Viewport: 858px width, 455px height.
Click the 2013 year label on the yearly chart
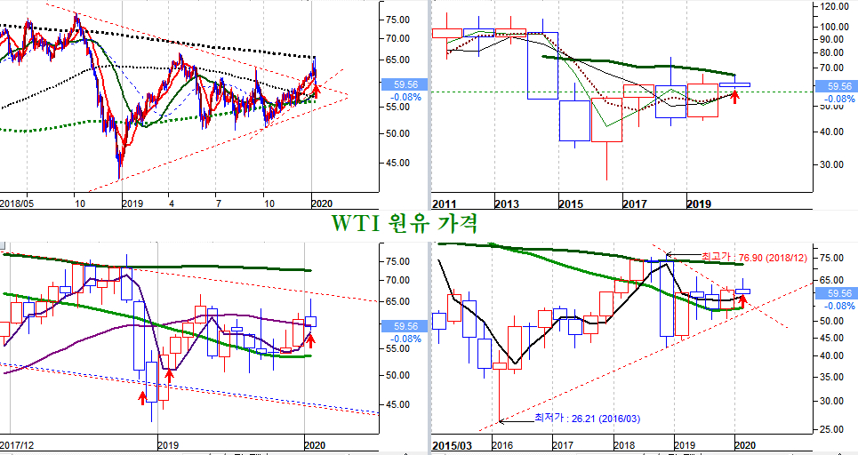508,204
